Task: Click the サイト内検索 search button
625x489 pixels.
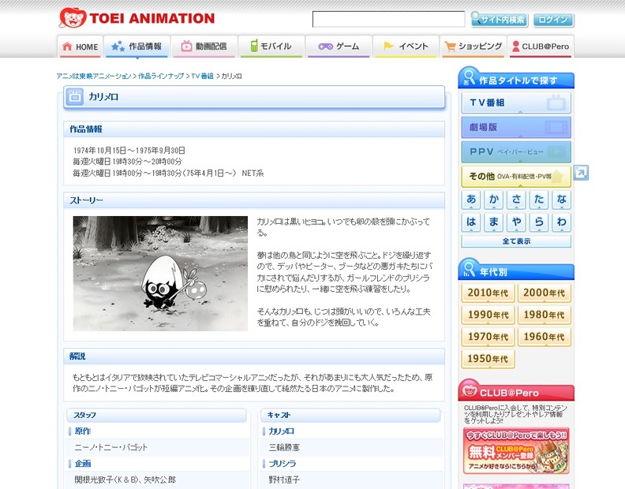Action: pyautogui.click(x=500, y=20)
